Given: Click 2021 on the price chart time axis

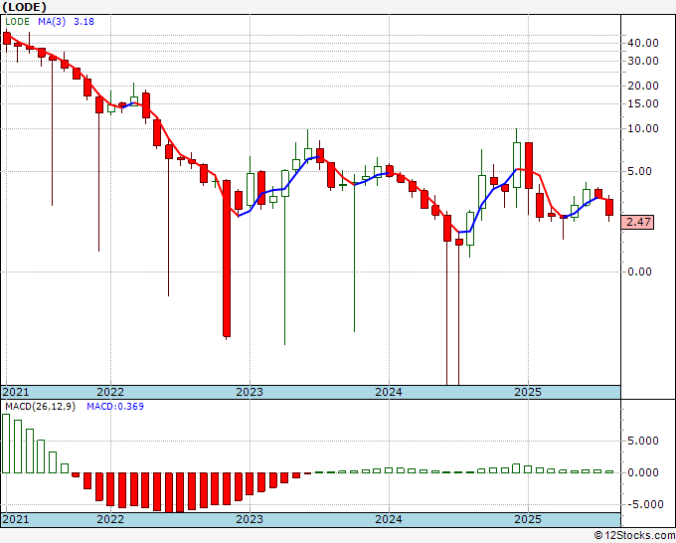Looking at the screenshot, I should [x=16, y=392].
